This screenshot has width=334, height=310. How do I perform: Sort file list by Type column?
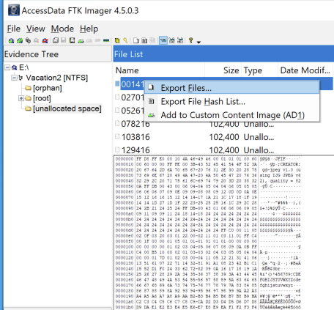coord(259,70)
